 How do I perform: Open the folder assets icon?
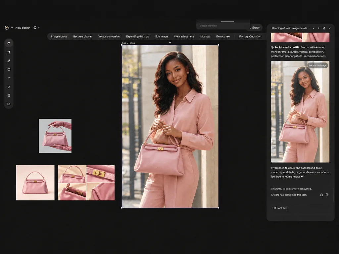click(9, 104)
